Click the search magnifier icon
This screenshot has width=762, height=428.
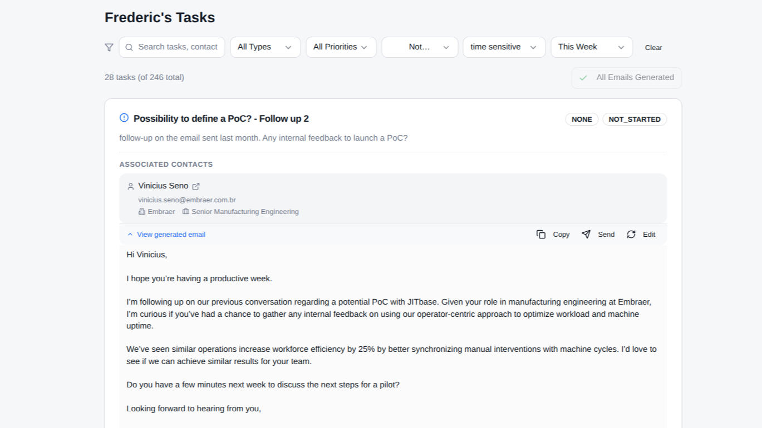click(129, 47)
